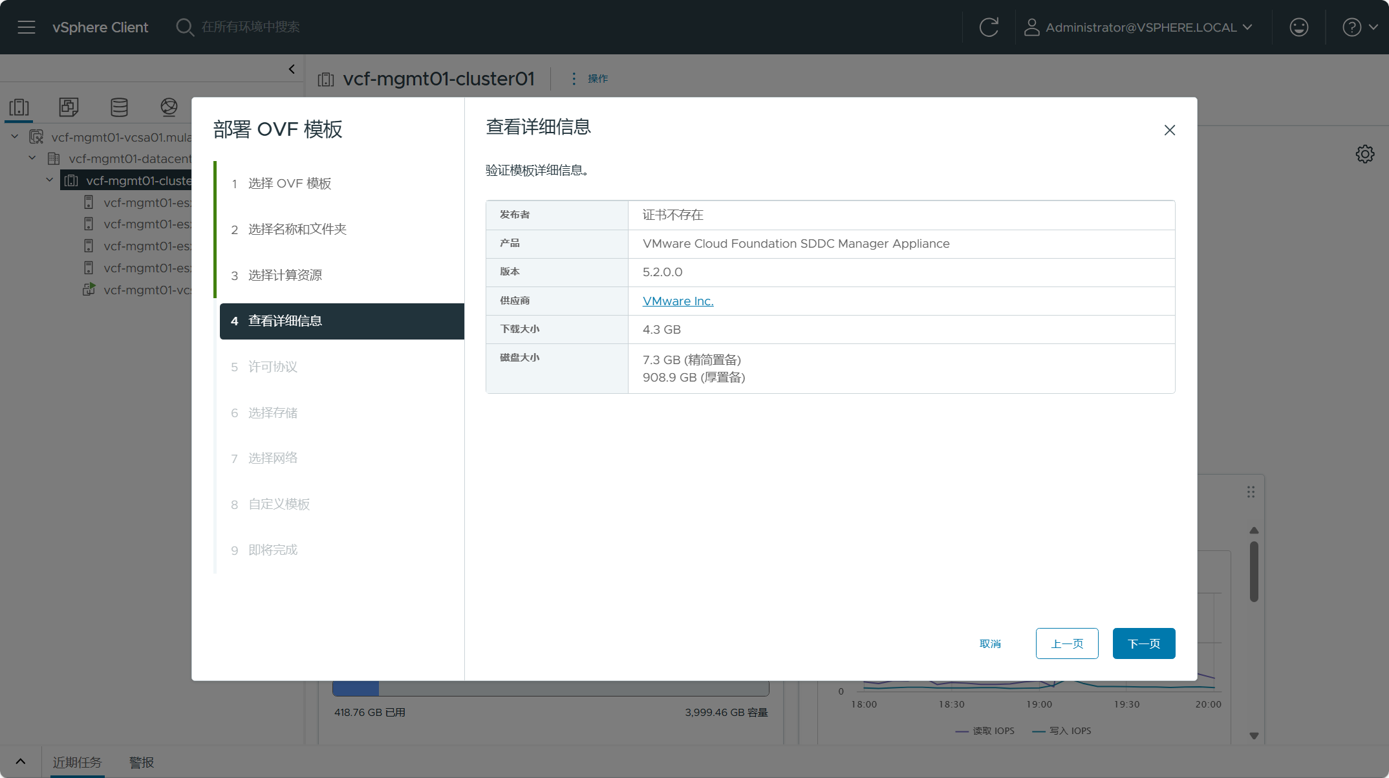This screenshot has height=778, width=1389.
Task: Collapse the vcf-mgmt01-vcsa01 tree node
Action: [x=15, y=137]
